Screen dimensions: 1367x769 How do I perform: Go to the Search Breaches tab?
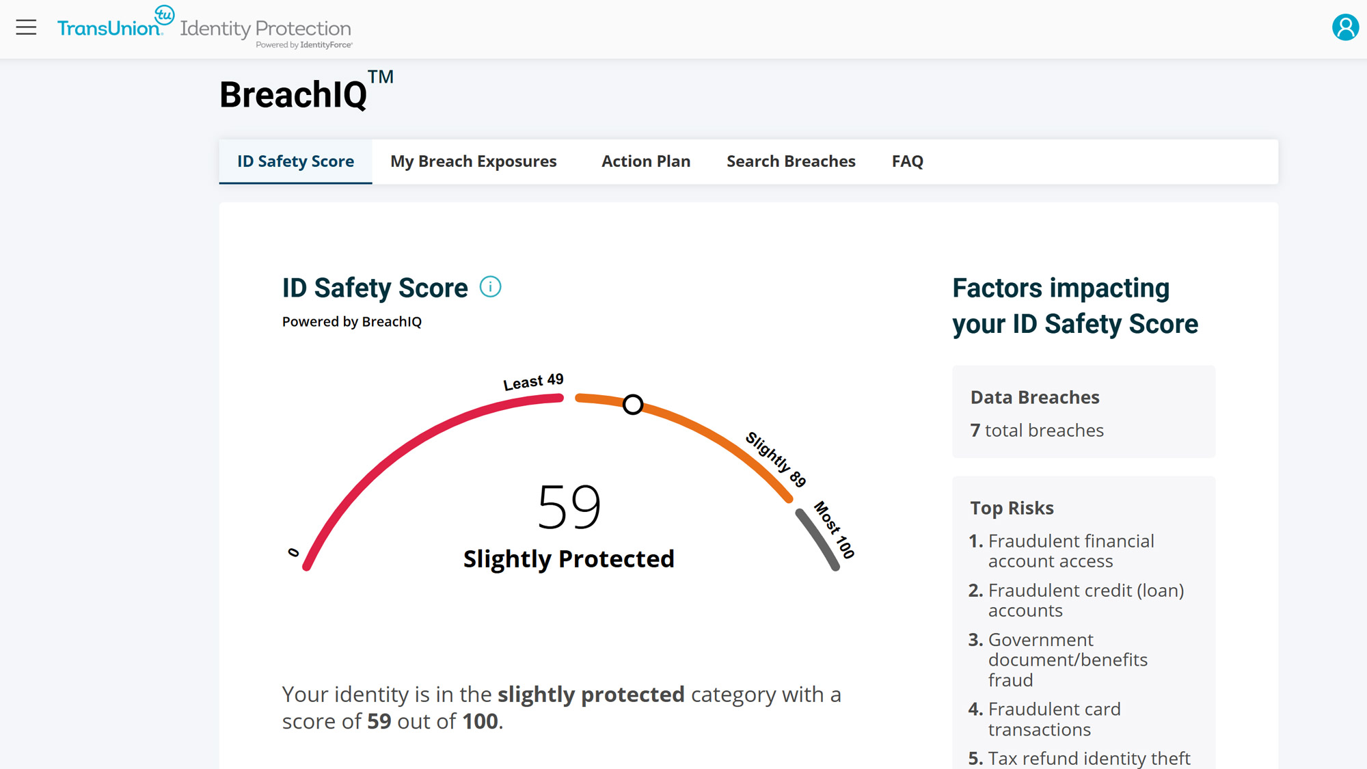pyautogui.click(x=791, y=161)
